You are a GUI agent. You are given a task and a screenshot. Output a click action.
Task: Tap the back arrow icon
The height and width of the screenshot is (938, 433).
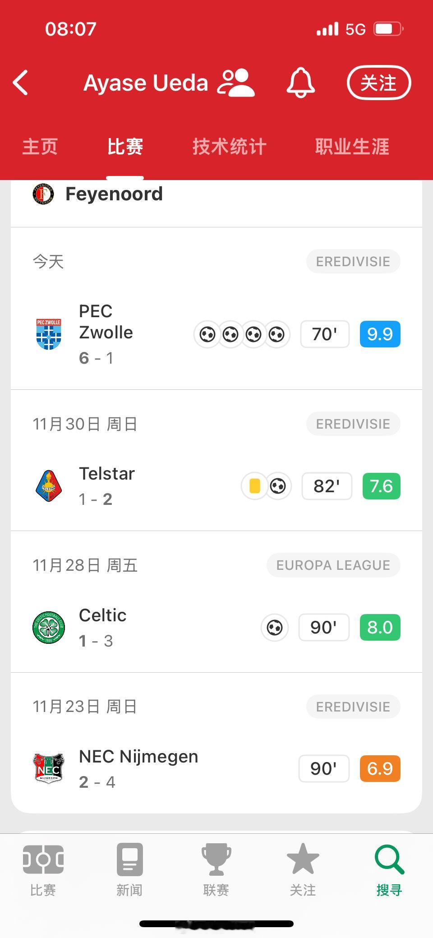point(21,83)
